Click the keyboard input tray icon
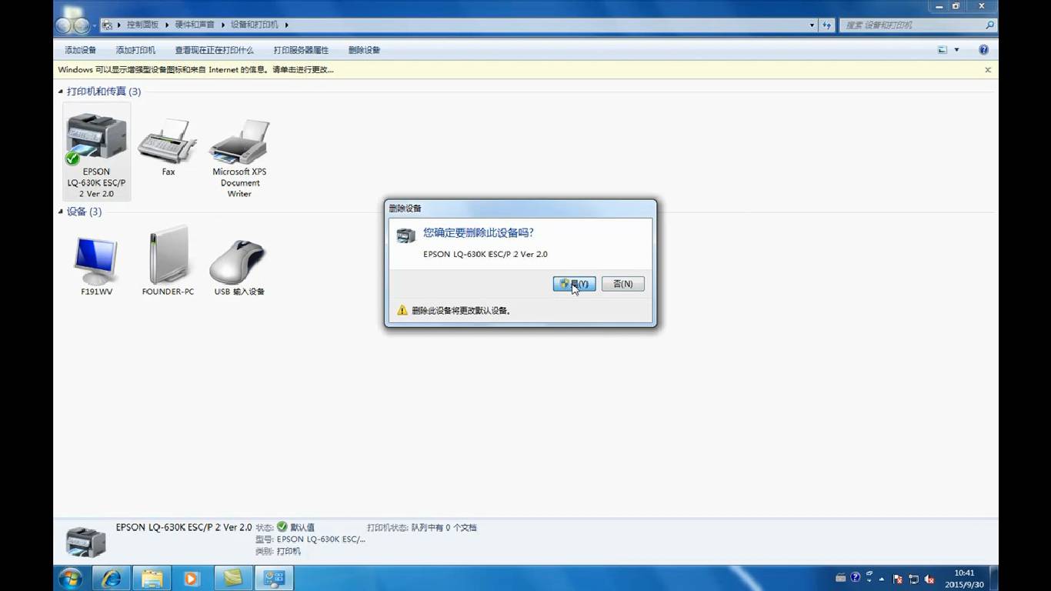The image size is (1051, 591). coord(841,578)
